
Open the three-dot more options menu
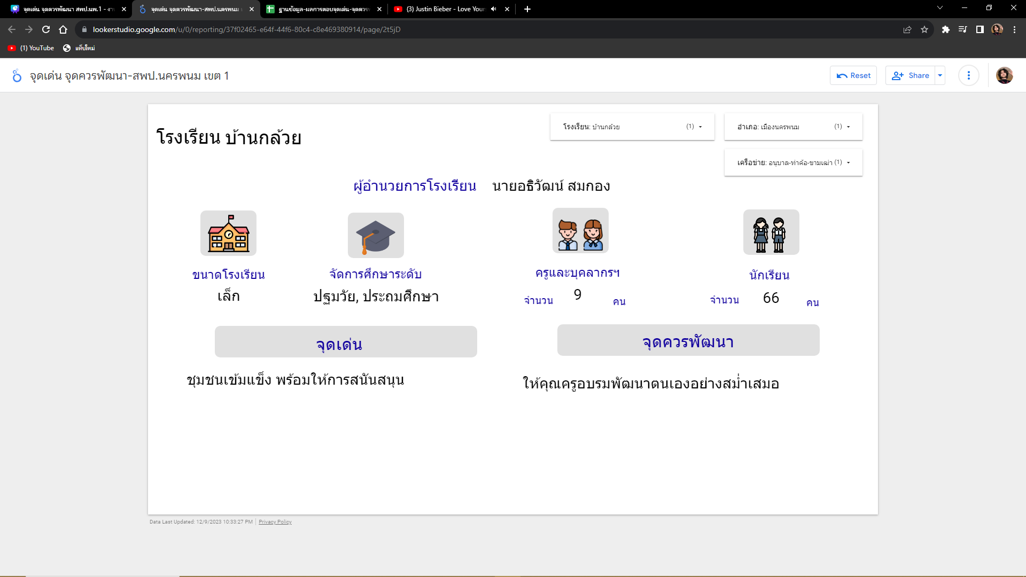click(968, 75)
